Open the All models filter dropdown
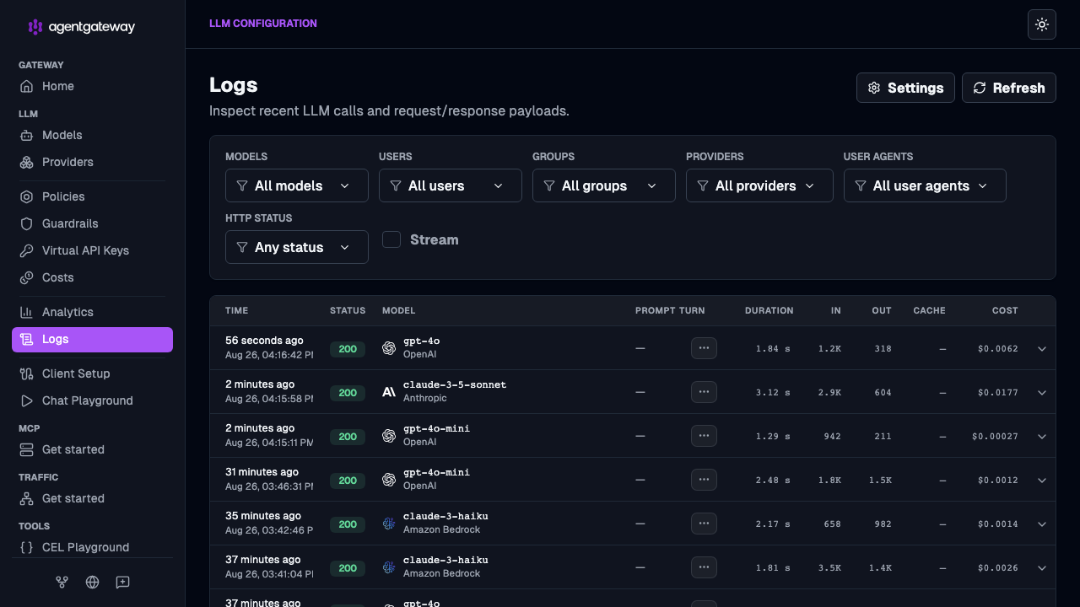This screenshot has height=607, width=1080. pos(297,185)
